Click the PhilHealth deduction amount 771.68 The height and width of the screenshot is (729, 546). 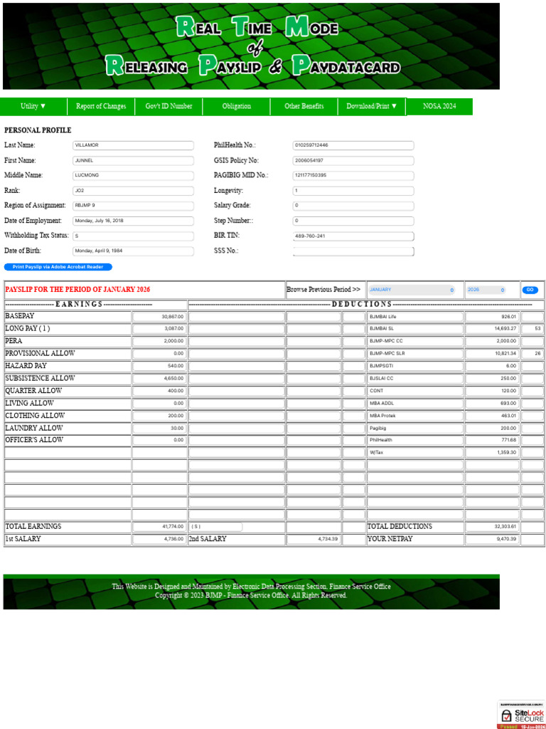[492, 440]
